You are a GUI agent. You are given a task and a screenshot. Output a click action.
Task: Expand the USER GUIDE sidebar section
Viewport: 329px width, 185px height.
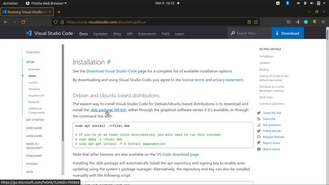tap(34, 128)
